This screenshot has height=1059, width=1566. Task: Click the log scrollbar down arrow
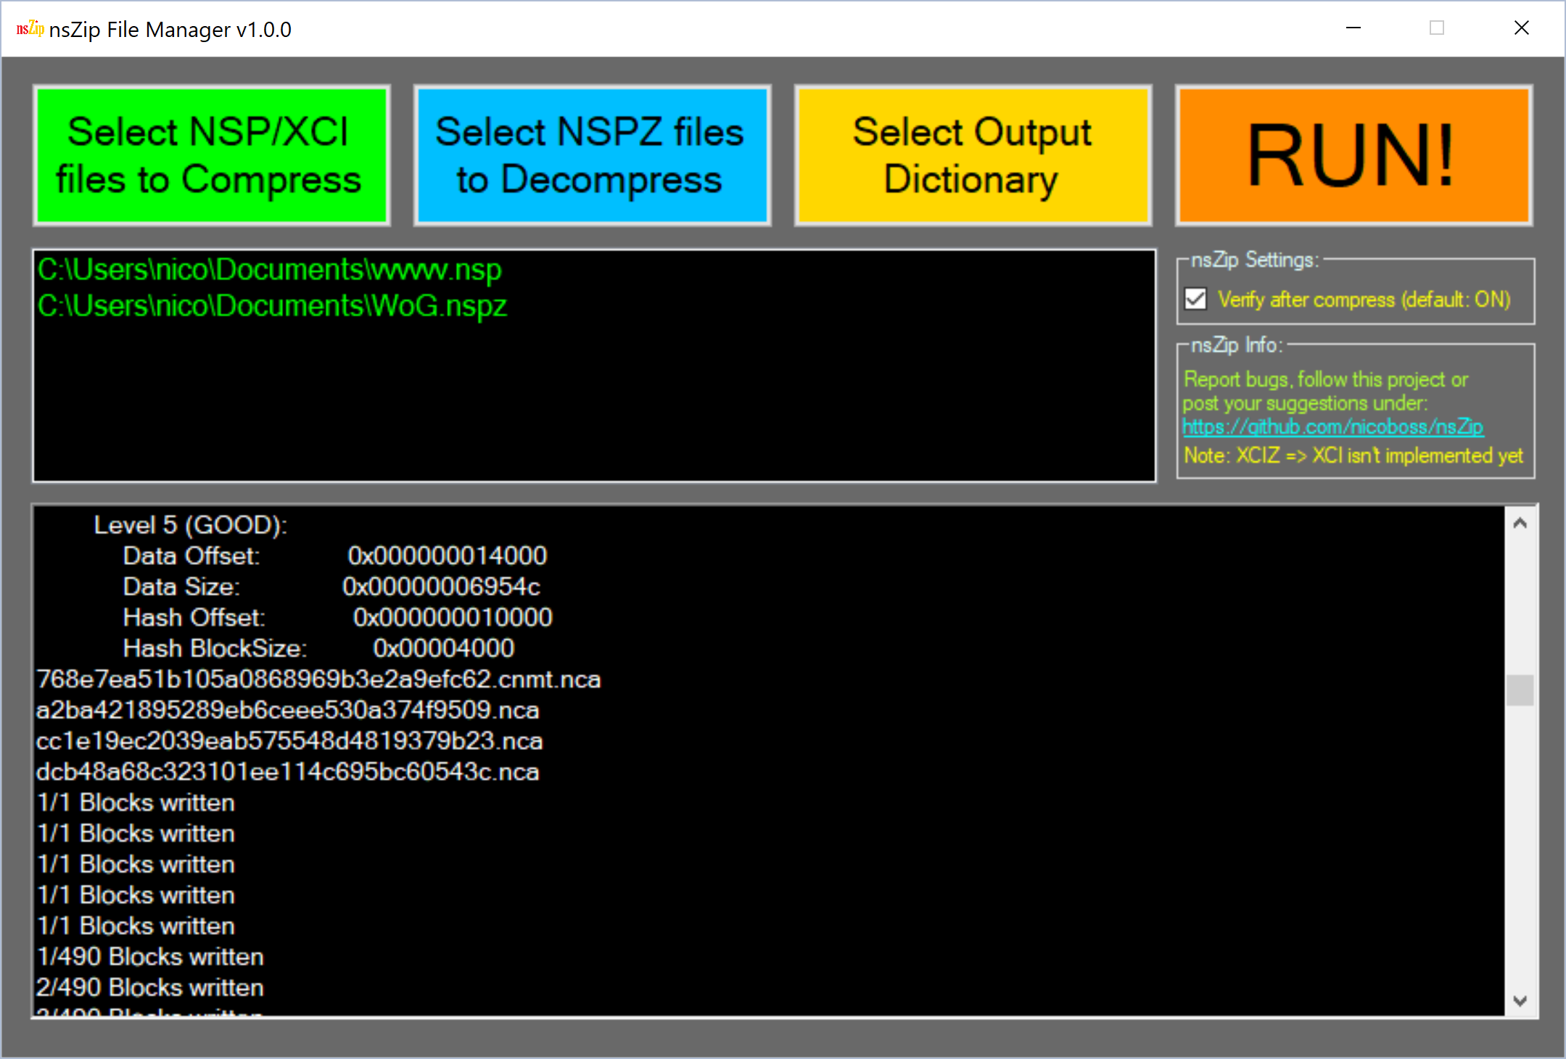click(x=1520, y=1001)
